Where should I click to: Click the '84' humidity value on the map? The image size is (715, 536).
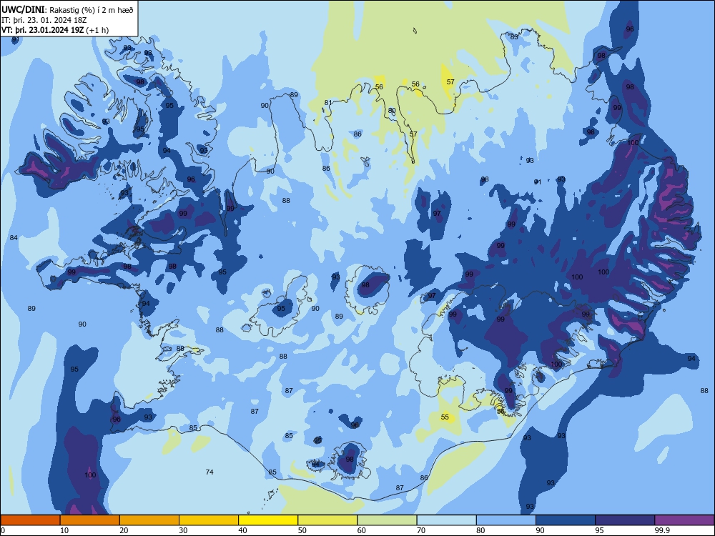(14, 237)
